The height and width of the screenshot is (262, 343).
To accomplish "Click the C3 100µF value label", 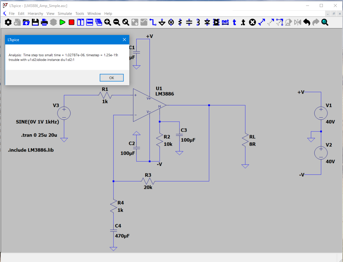I will pos(188,140).
